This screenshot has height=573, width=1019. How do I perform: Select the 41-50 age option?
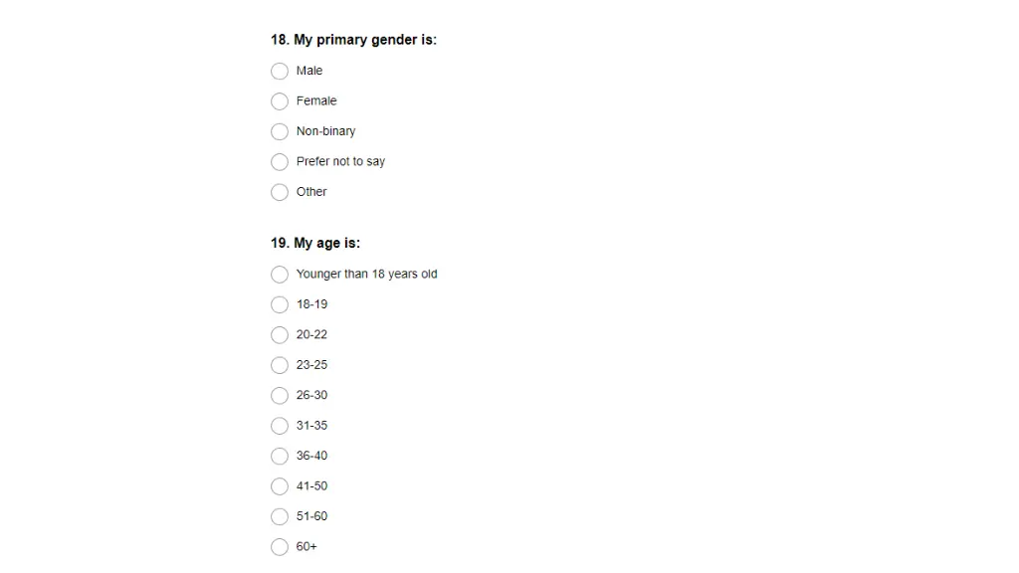coord(280,486)
